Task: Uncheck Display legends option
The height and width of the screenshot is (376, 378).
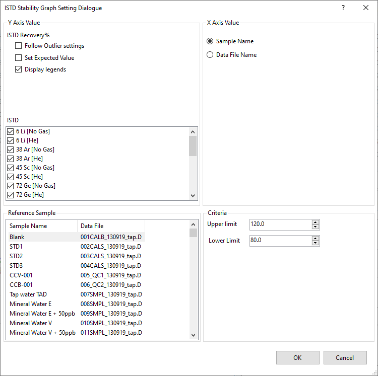Action: (18, 69)
